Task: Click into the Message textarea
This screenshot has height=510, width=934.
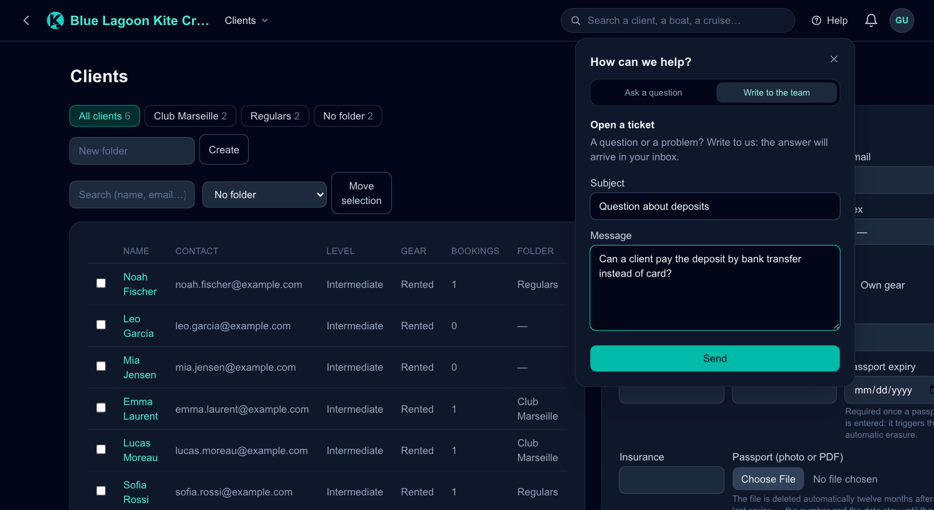Action: (x=715, y=288)
